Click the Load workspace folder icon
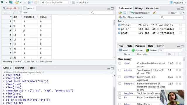 click(x=120, y=13)
